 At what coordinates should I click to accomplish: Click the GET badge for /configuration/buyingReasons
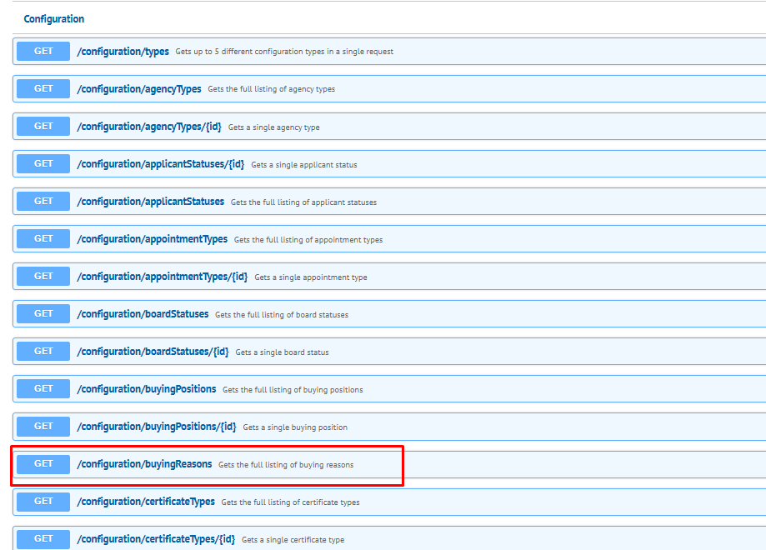pyautogui.click(x=42, y=463)
